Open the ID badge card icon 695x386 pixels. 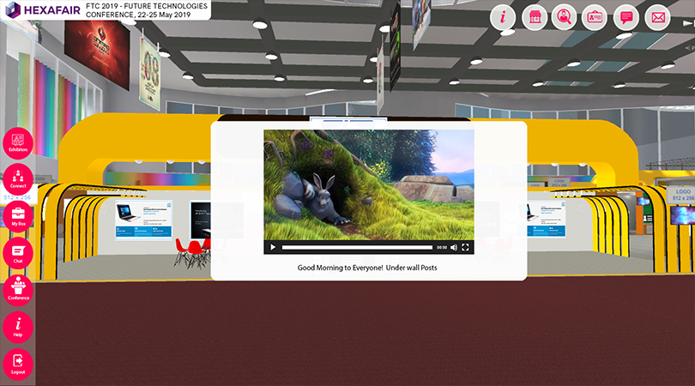(595, 17)
